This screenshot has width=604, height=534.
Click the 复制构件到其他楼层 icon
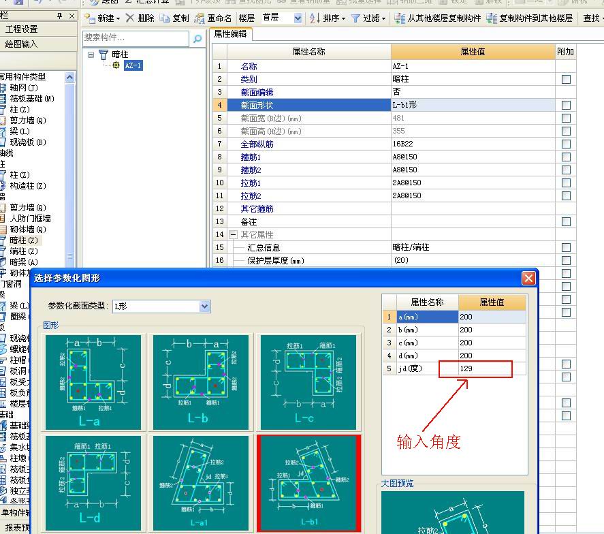(491, 18)
